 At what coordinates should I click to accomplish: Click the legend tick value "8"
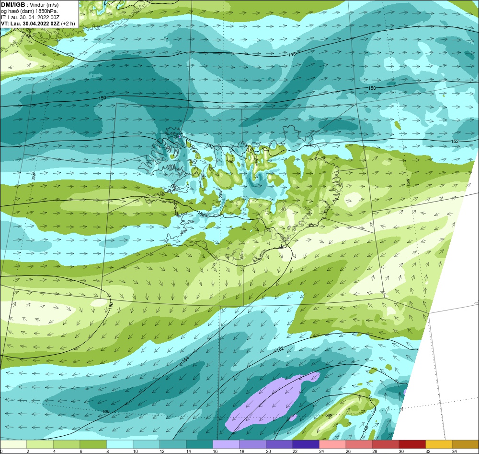tap(107, 451)
